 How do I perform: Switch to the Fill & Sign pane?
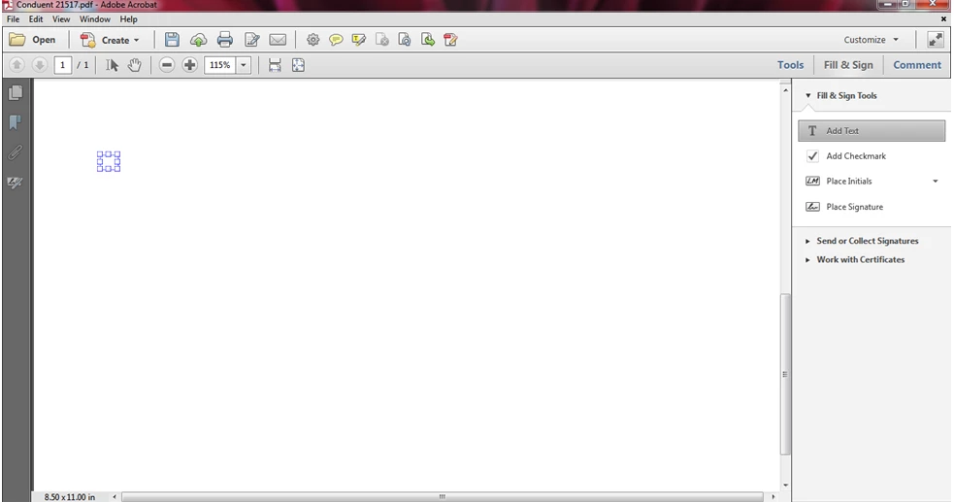click(x=848, y=65)
